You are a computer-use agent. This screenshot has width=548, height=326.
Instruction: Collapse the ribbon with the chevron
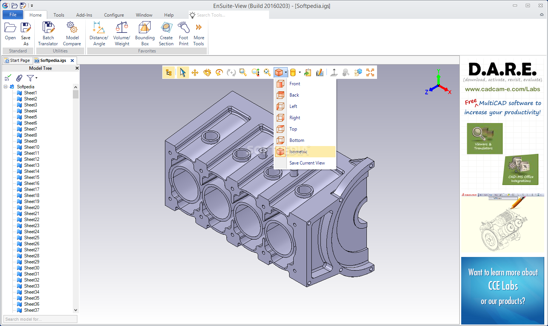tap(542, 15)
